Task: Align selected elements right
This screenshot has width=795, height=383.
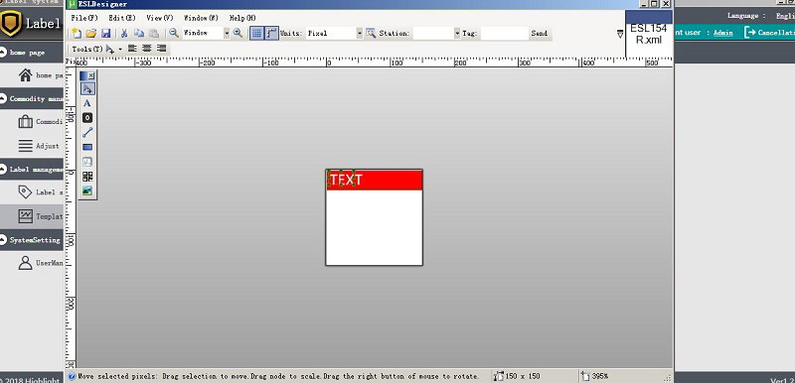Action: pyautogui.click(x=161, y=49)
